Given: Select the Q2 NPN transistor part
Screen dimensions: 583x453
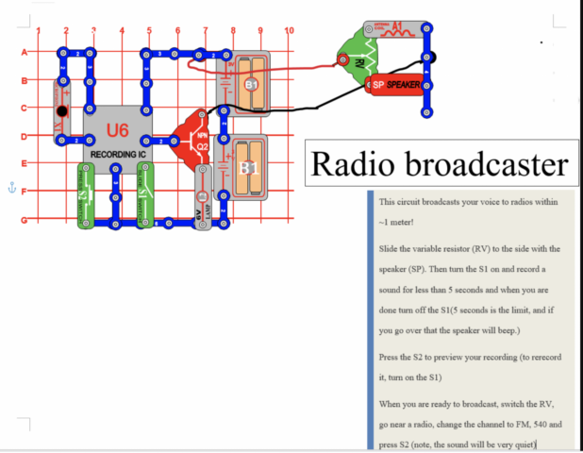Looking at the screenshot, I should (x=191, y=140).
